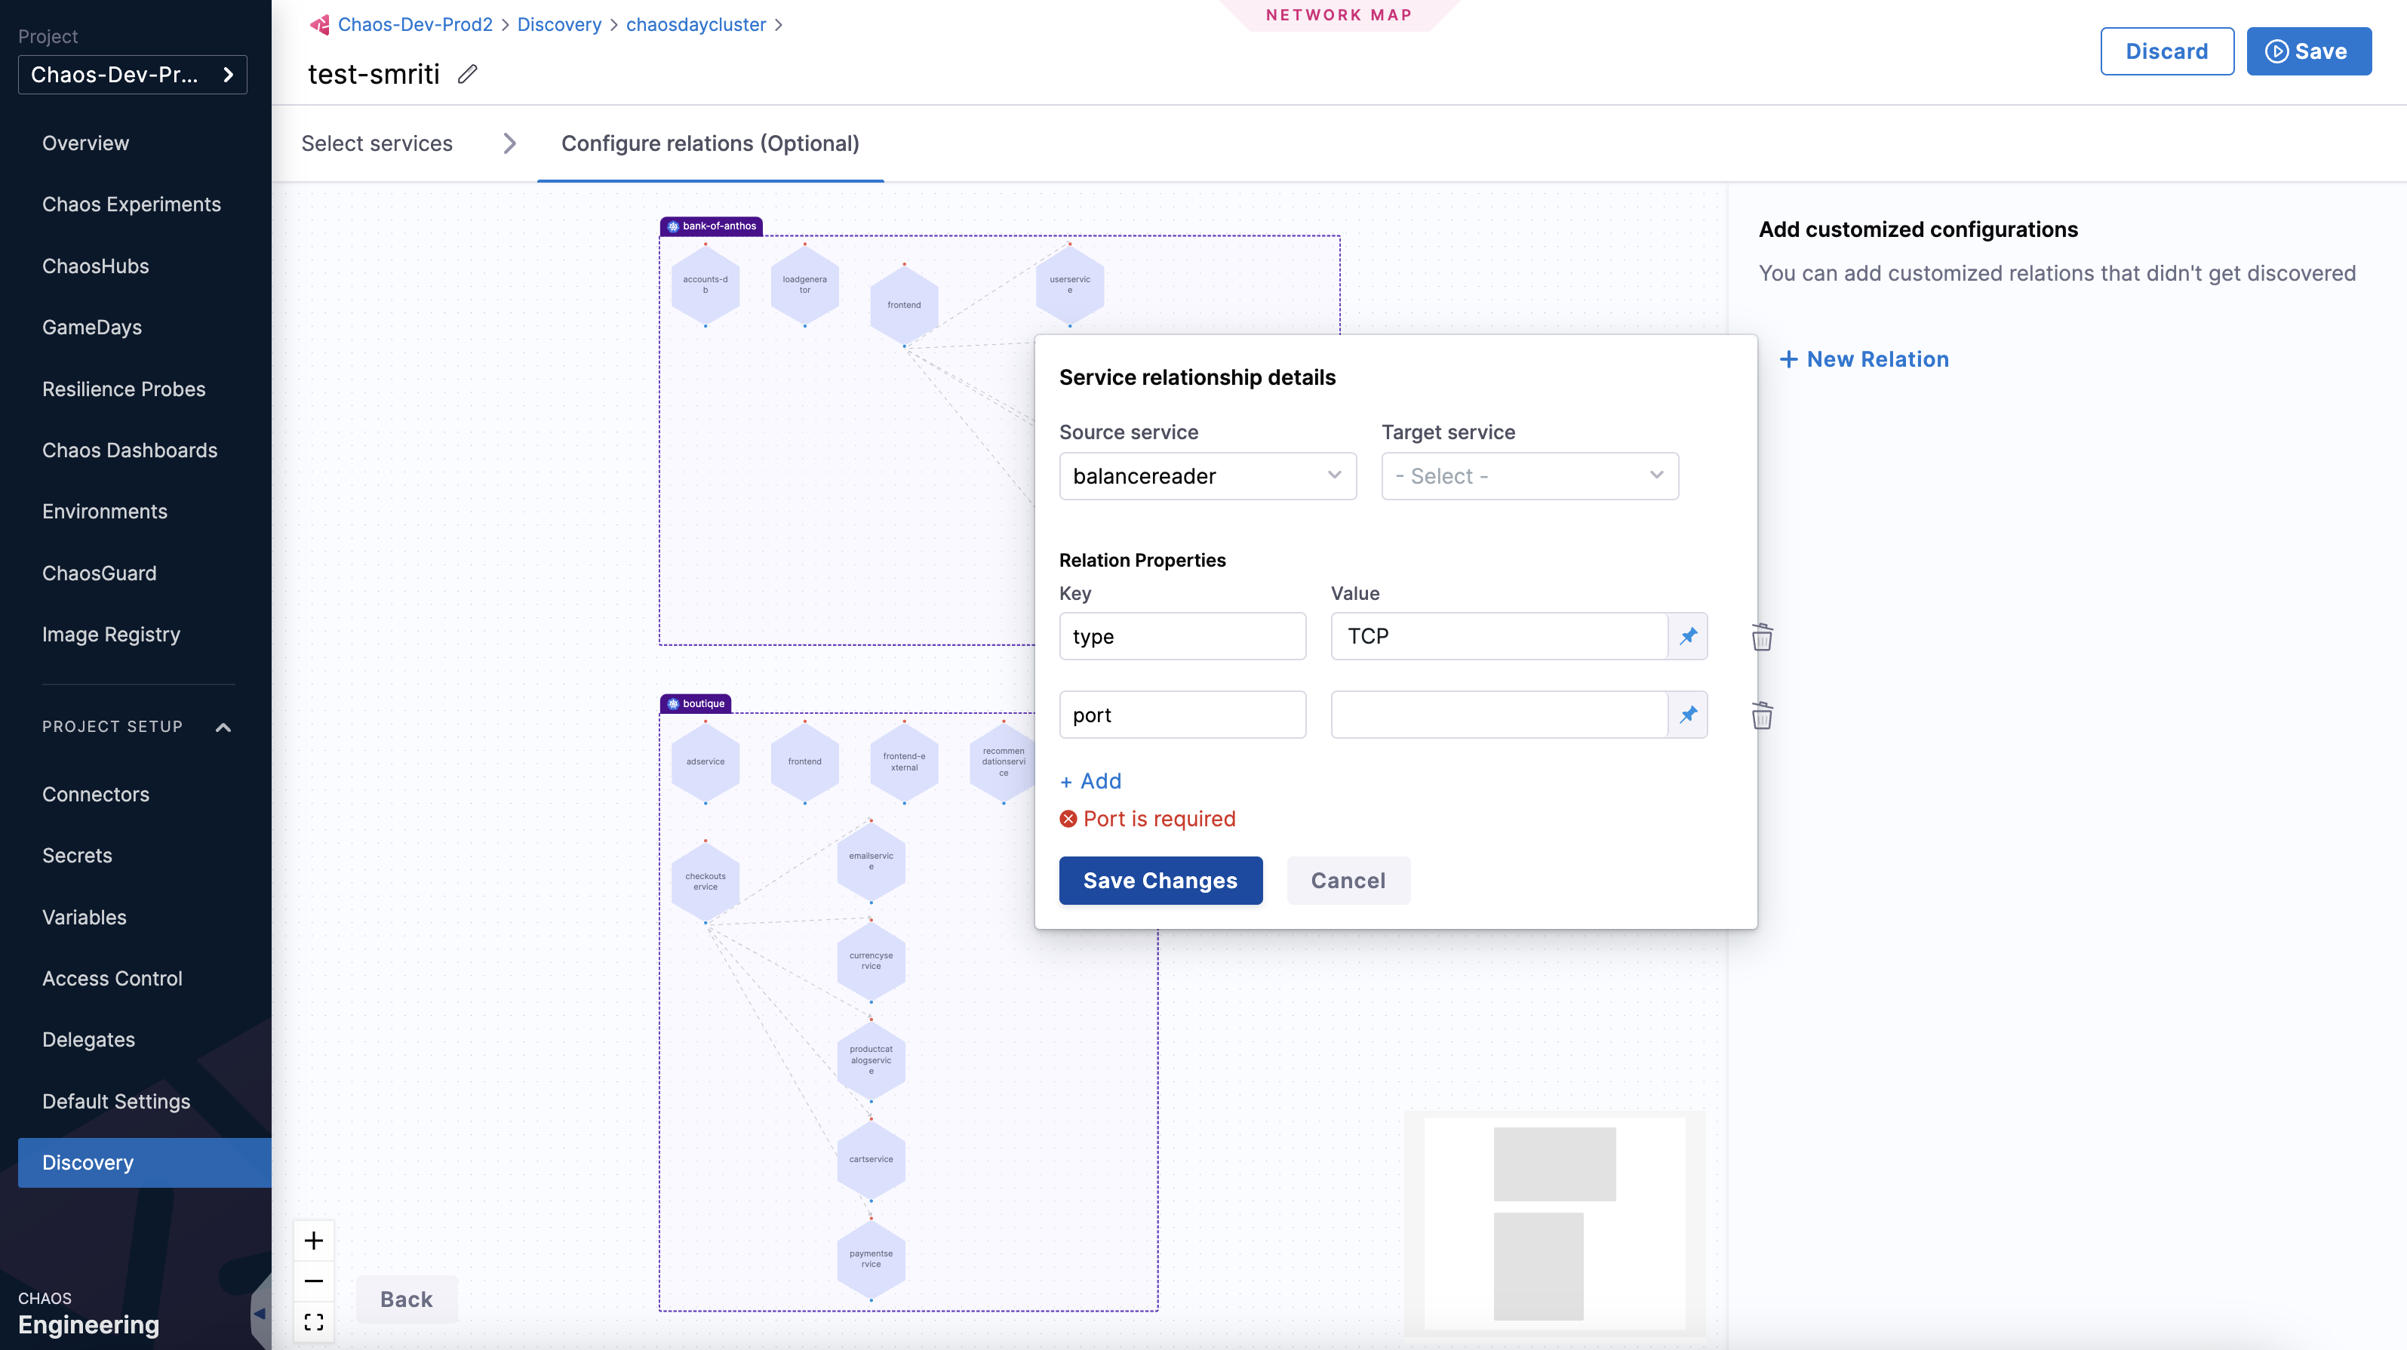The image size is (2407, 1350).
Task: Open the Target service dropdown
Action: [x=1529, y=476]
